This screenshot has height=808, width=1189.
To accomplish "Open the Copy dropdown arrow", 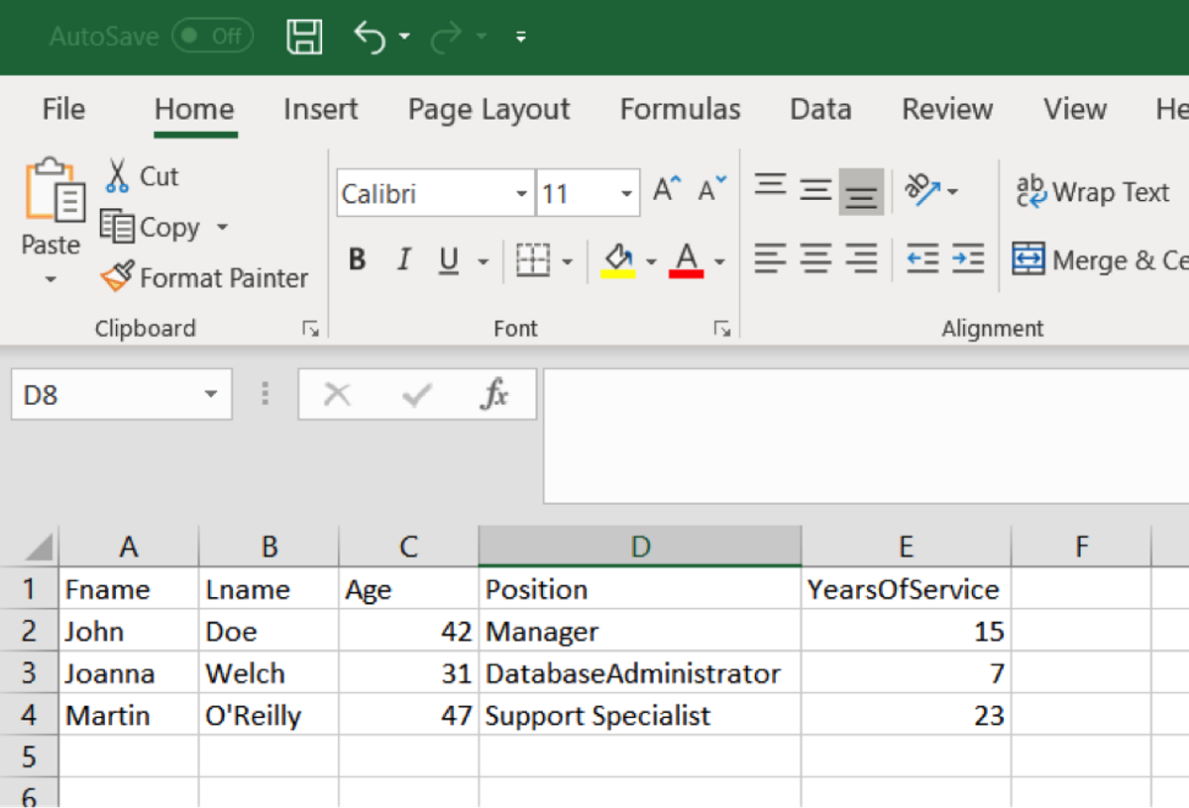I will point(222,228).
